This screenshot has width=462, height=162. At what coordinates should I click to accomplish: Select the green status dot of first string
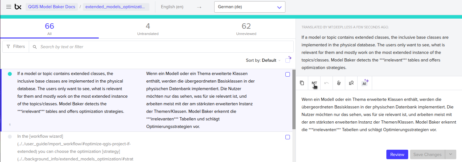tap(10, 74)
